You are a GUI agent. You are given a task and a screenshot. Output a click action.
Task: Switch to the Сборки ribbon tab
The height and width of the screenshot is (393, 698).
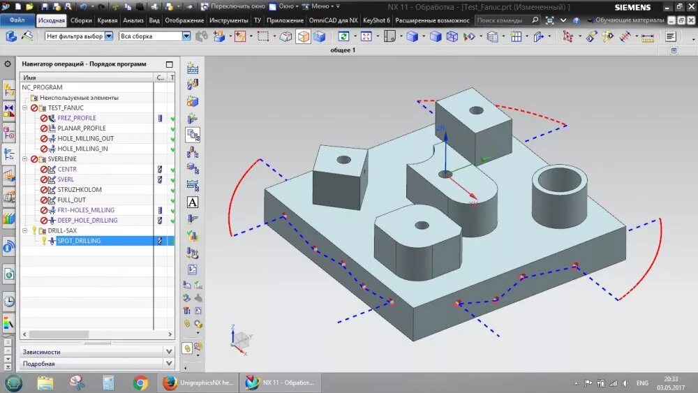[81, 20]
